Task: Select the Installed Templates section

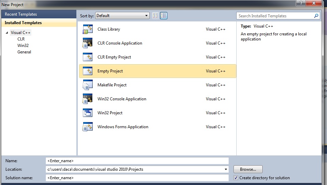Action: [23, 23]
